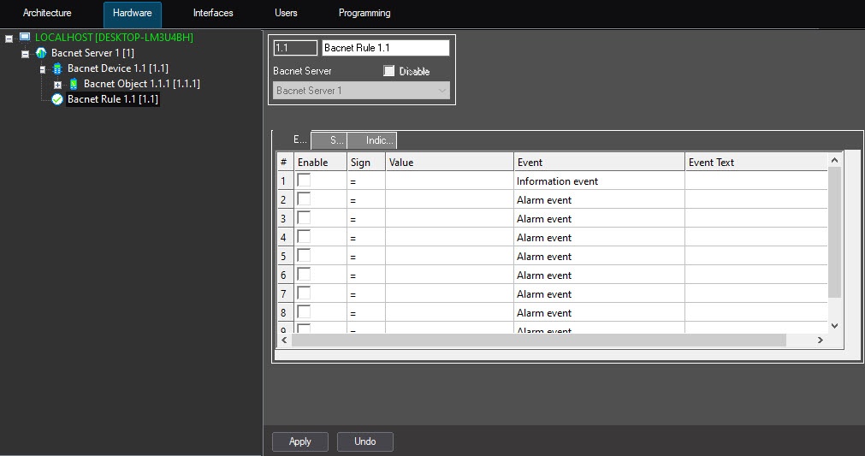Switch to the Architecture tab
865x456 pixels.
coord(47,13)
